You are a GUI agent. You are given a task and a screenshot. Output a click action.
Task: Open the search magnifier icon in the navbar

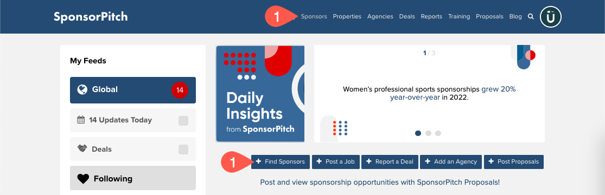click(x=531, y=17)
